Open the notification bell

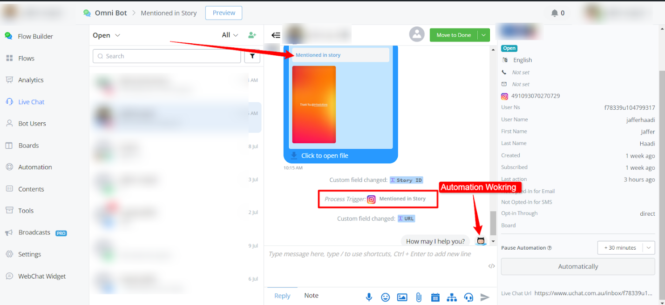(555, 13)
